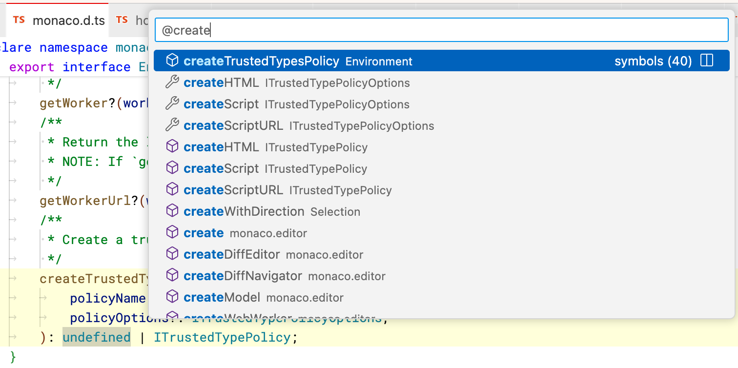Click the wrench icon beside createScript ITrustedTypePolicyOptions
The height and width of the screenshot is (368, 738).
(x=172, y=103)
